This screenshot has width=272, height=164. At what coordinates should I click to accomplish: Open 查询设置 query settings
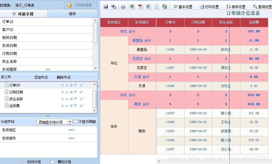(262, 7)
